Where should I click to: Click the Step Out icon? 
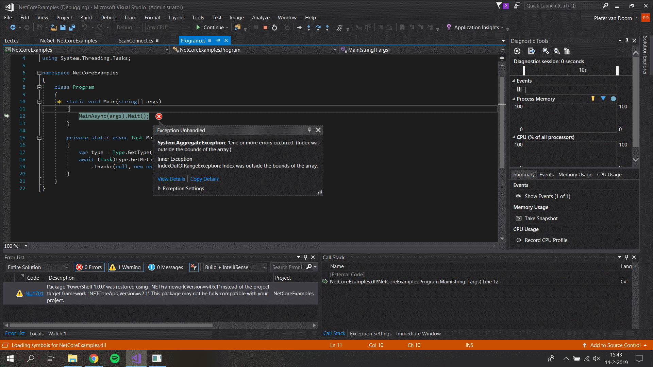tap(327, 28)
